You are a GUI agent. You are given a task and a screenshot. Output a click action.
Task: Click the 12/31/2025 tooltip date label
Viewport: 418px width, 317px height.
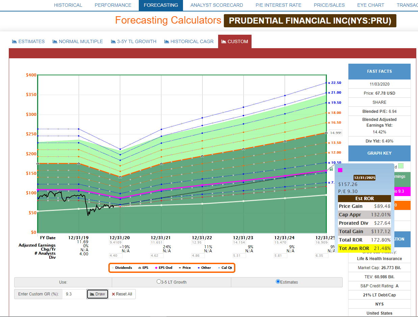point(364,178)
